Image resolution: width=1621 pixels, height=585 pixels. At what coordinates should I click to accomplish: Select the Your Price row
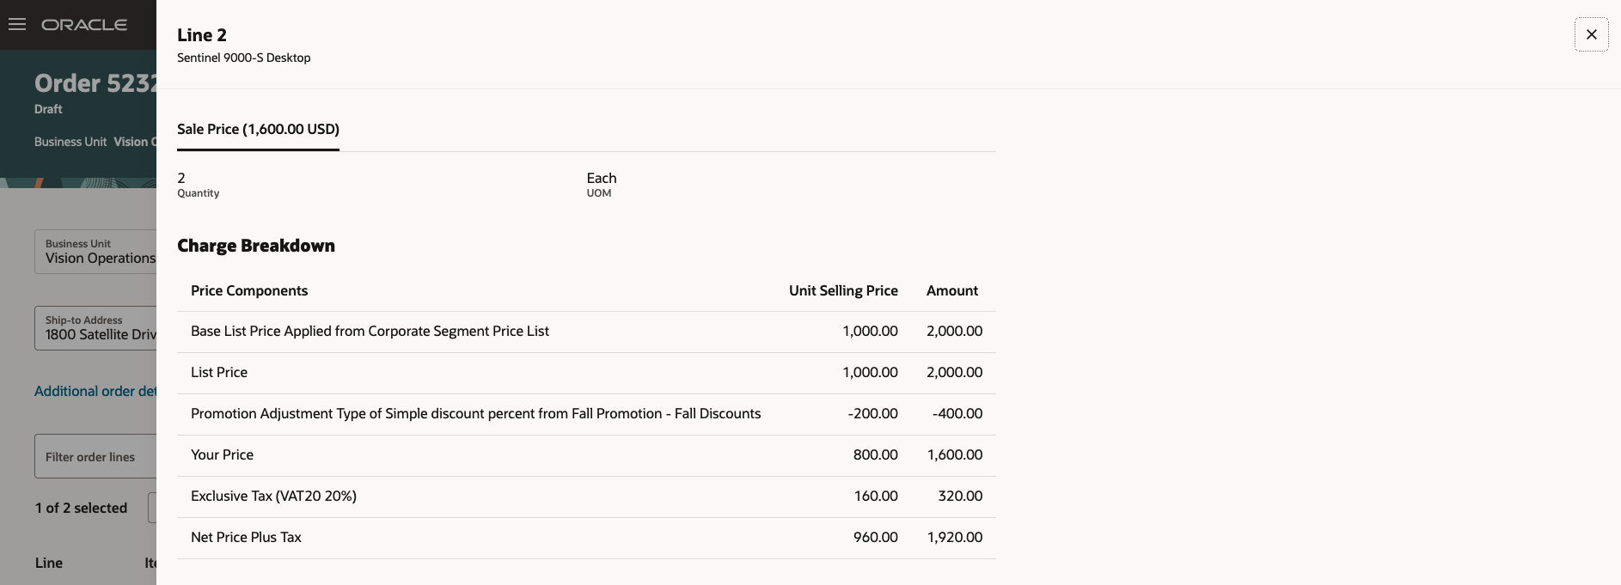click(222, 455)
